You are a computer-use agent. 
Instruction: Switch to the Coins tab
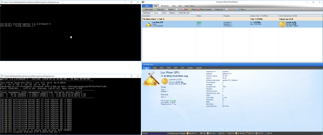pos(164,13)
